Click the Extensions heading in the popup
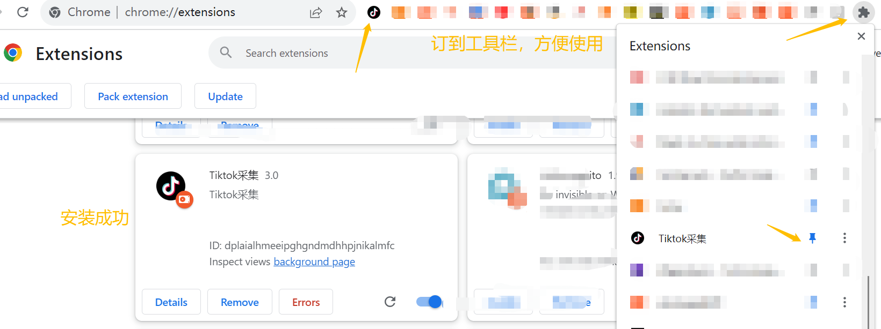The width and height of the screenshot is (881, 329). point(660,46)
